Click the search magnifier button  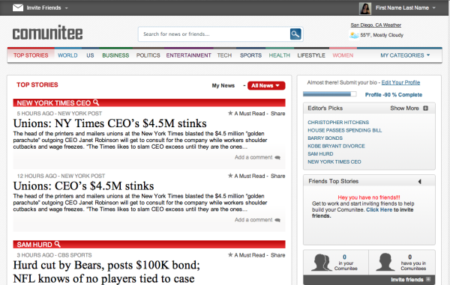(x=295, y=34)
